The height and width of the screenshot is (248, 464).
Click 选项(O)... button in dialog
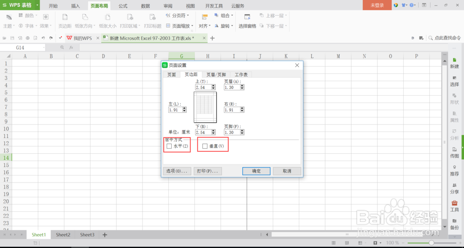(x=177, y=171)
